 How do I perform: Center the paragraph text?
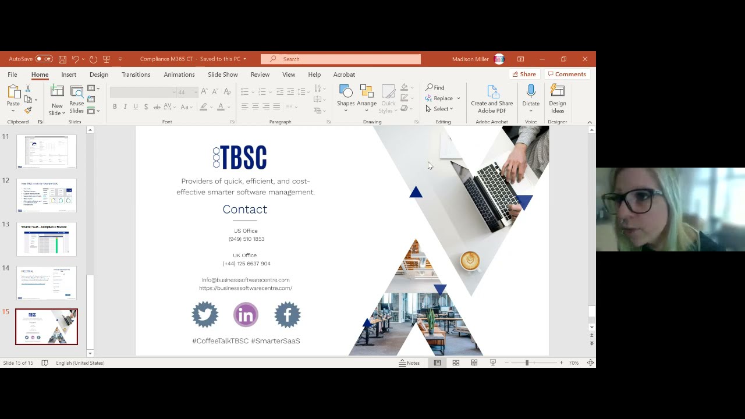point(256,106)
